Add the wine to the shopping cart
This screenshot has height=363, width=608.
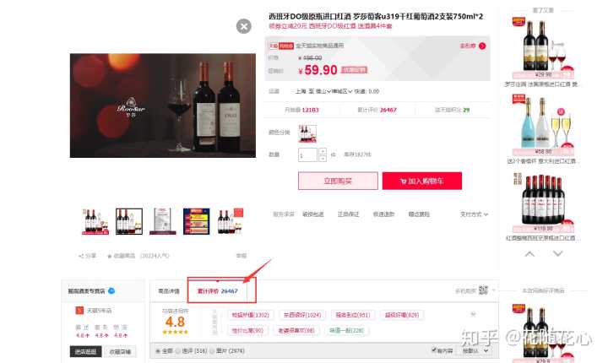[x=422, y=181]
